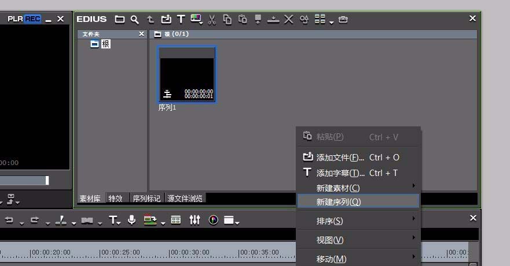Image resolution: width=510 pixels, height=266 pixels.
Task: Click the copy icon in bin toolbar
Action: 228,20
